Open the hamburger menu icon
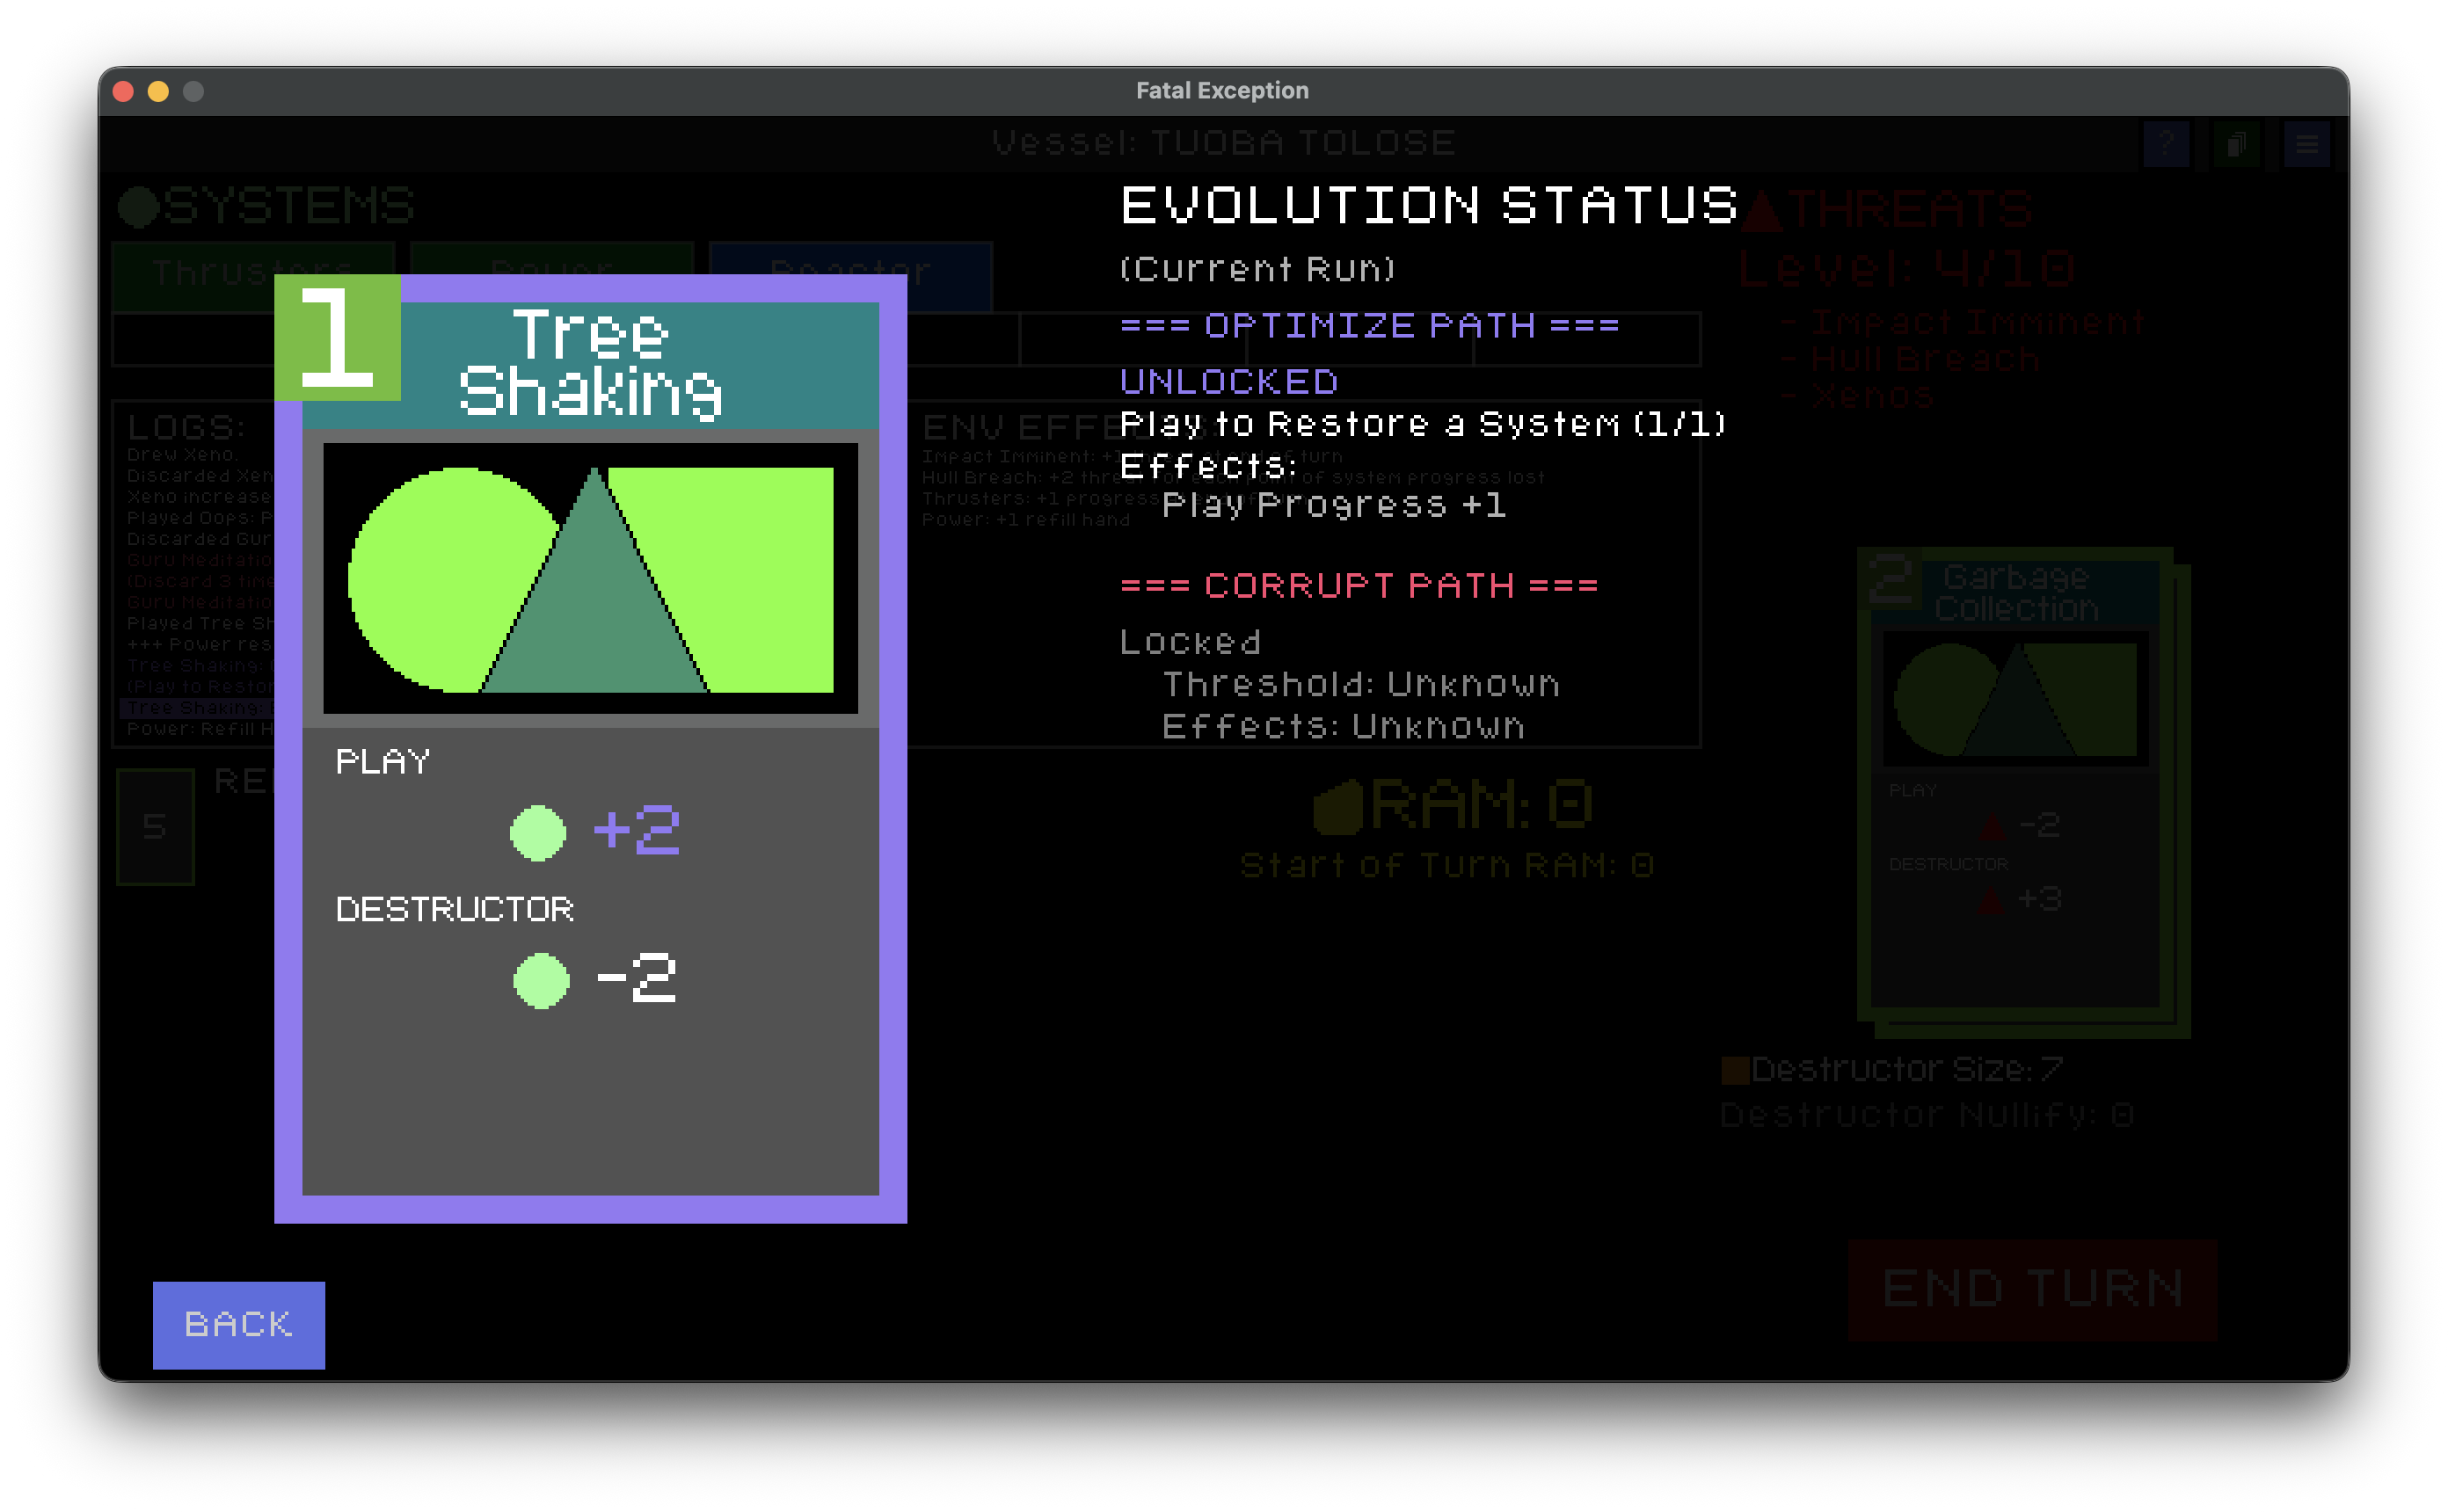 tap(2306, 145)
